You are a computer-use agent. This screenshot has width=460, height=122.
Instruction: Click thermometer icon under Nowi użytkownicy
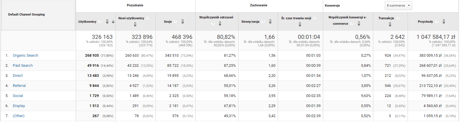coord(135,24)
